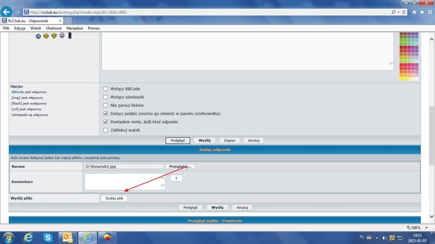Viewport: 435px width, 244px height.
Task: Insert the white blank-face smiley
Action: (62, 35)
